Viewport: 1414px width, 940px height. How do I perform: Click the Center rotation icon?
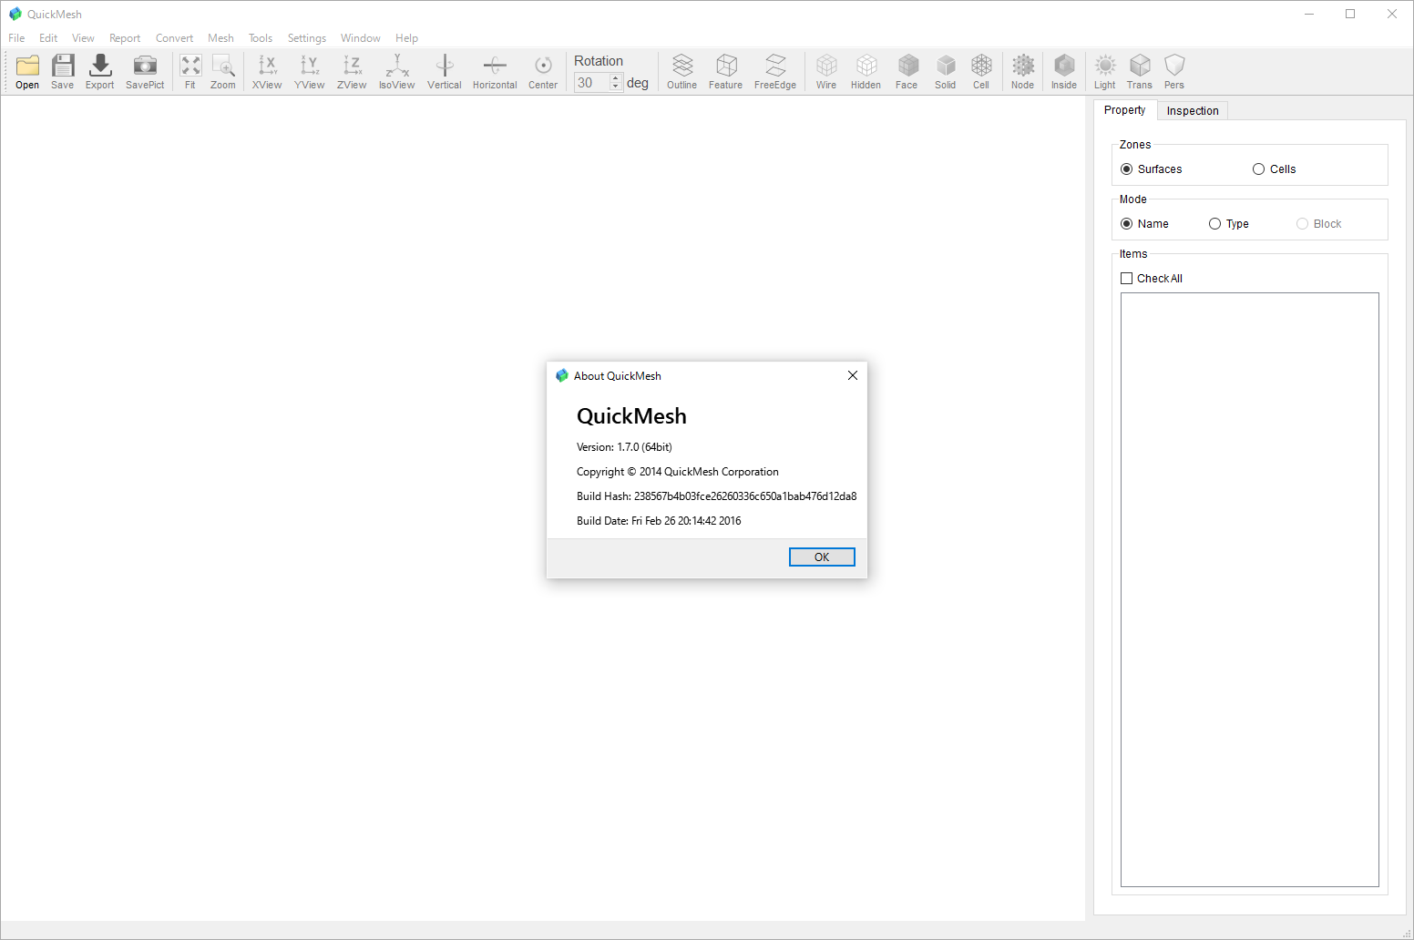point(543,72)
